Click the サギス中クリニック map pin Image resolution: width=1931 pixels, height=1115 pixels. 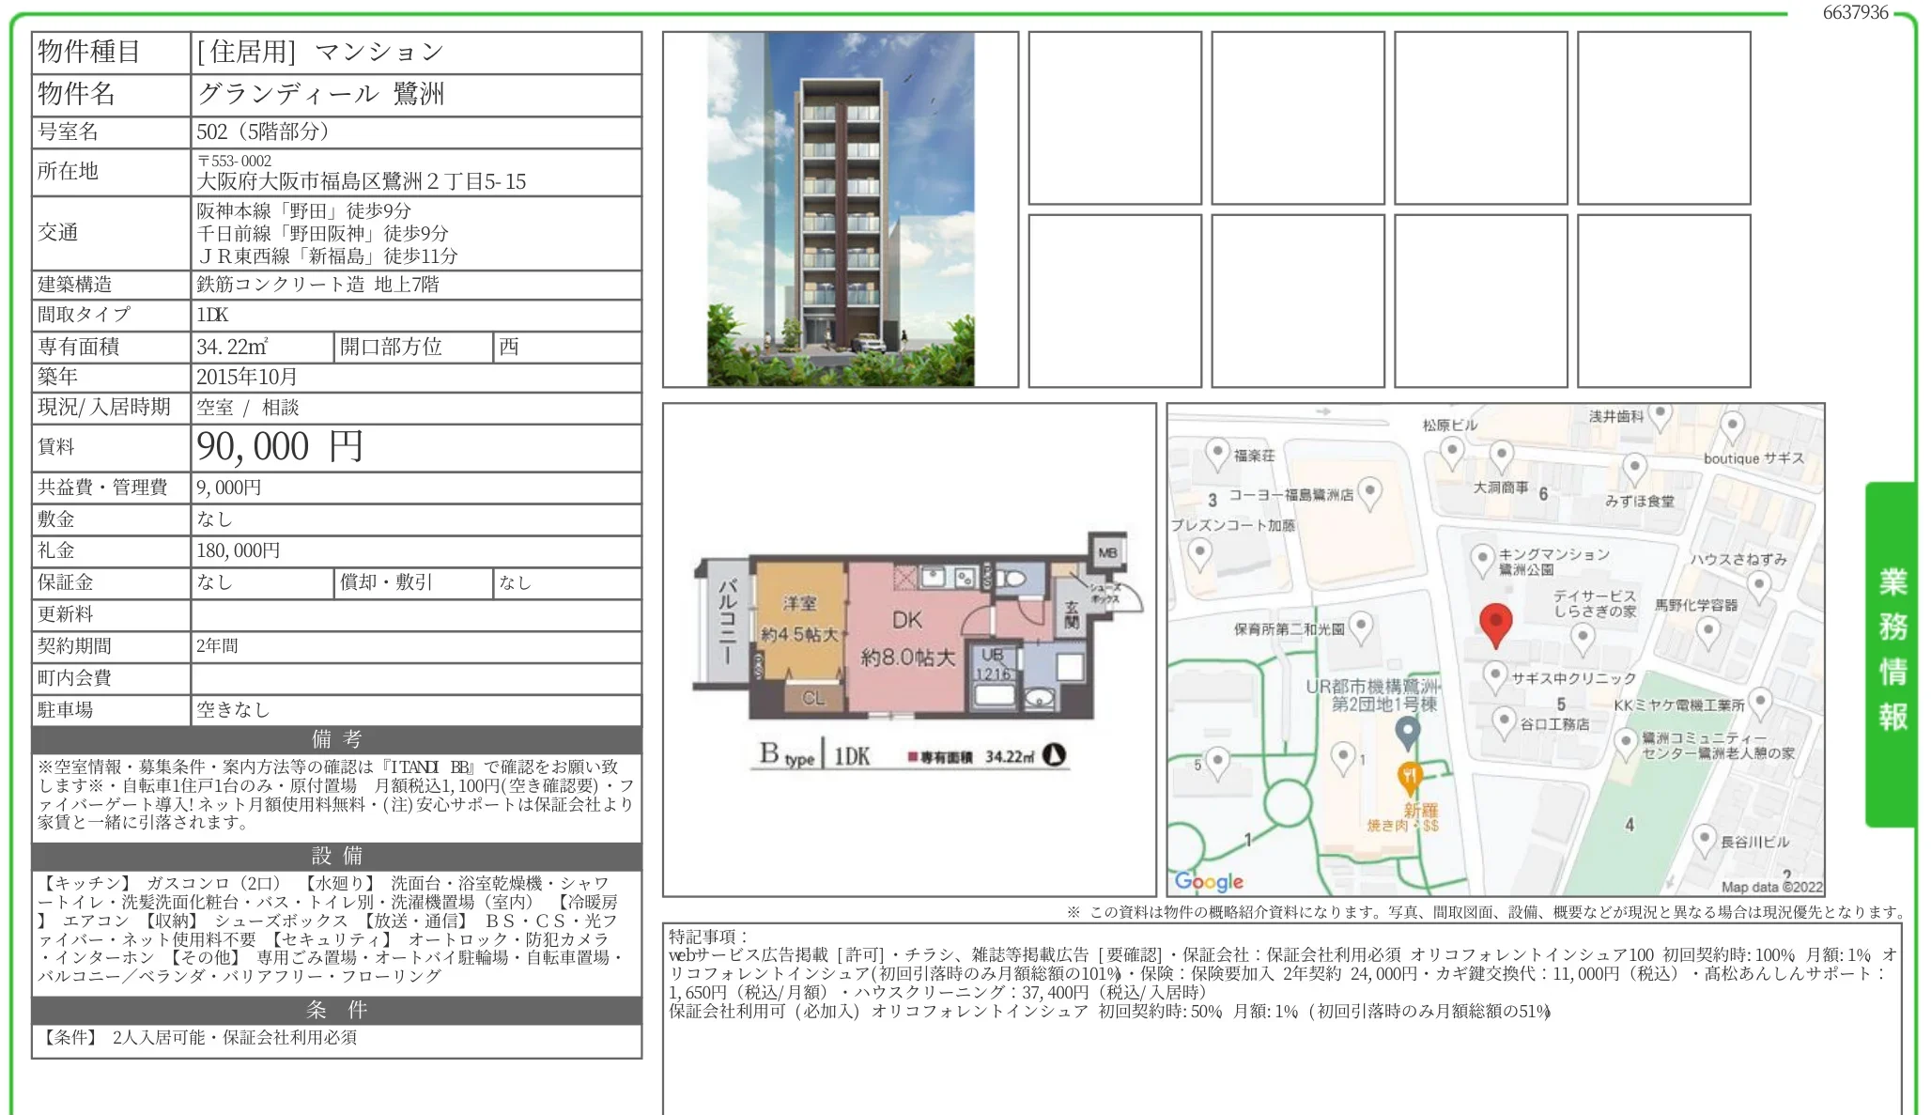[1494, 674]
